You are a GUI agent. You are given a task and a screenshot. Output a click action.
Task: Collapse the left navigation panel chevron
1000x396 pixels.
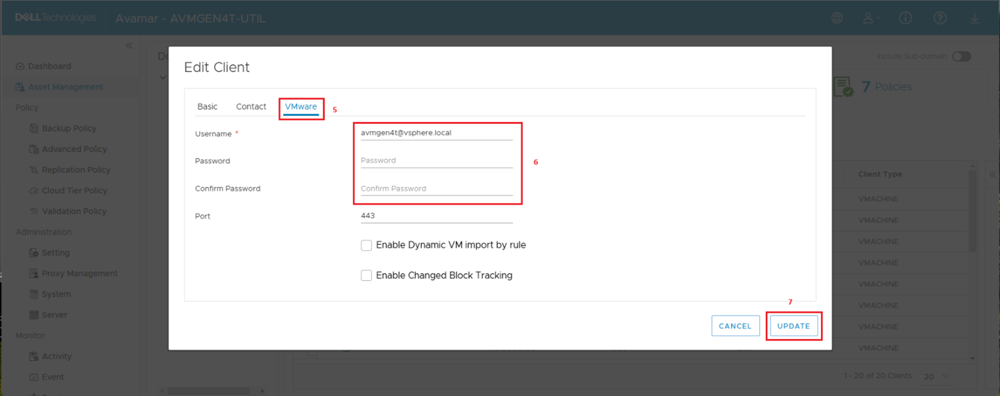click(x=129, y=45)
